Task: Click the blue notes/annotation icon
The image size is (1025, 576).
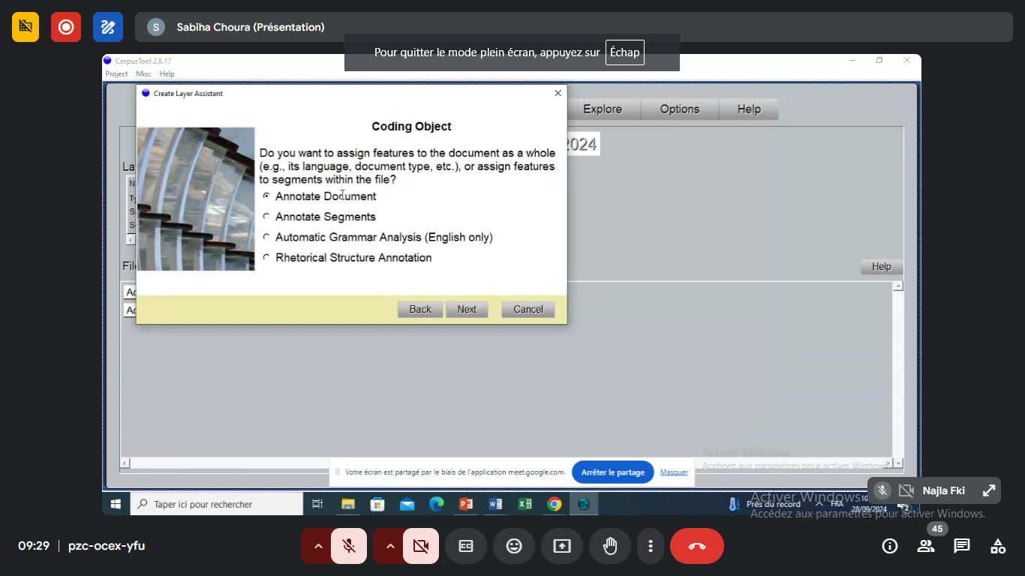Action: 108,27
